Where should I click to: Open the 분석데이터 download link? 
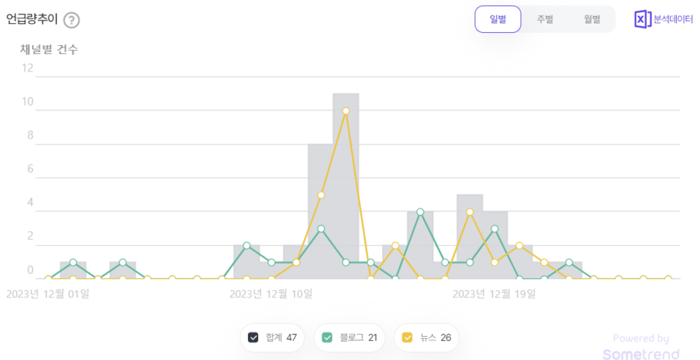[x=673, y=20]
